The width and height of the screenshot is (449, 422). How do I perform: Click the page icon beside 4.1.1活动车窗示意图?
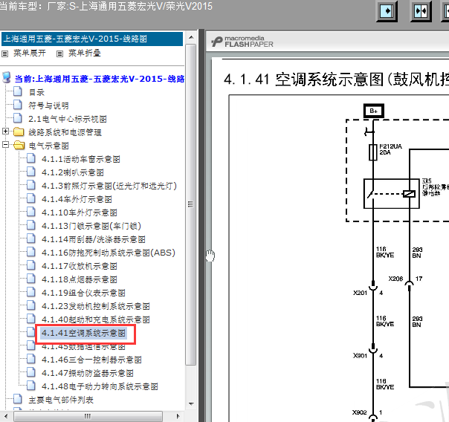click(31, 158)
